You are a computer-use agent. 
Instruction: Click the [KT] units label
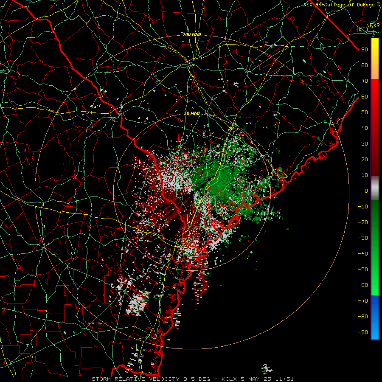(362, 29)
